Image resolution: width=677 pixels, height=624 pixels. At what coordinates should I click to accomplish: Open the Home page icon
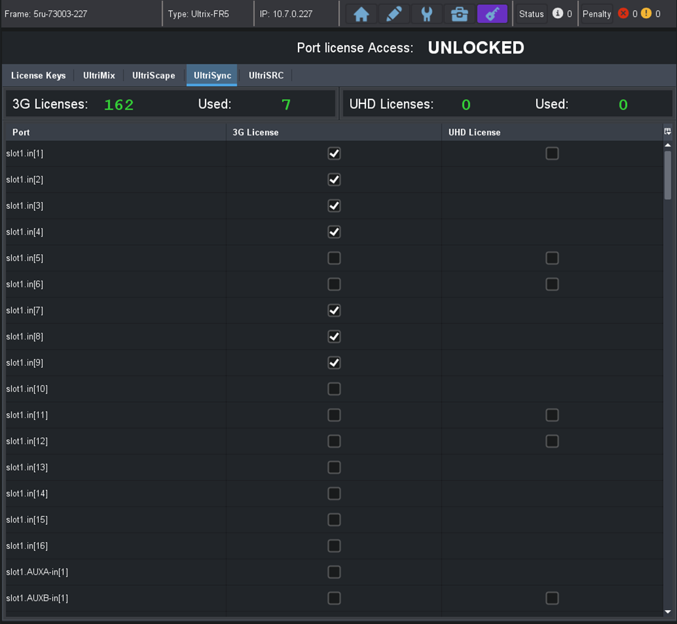pos(361,14)
